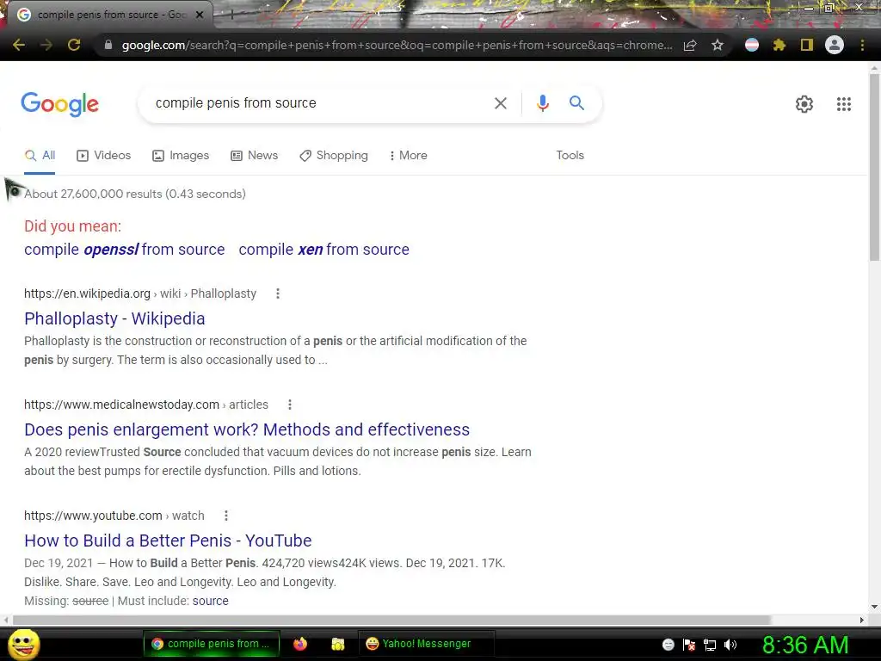Start voice search with the microphone

click(542, 103)
